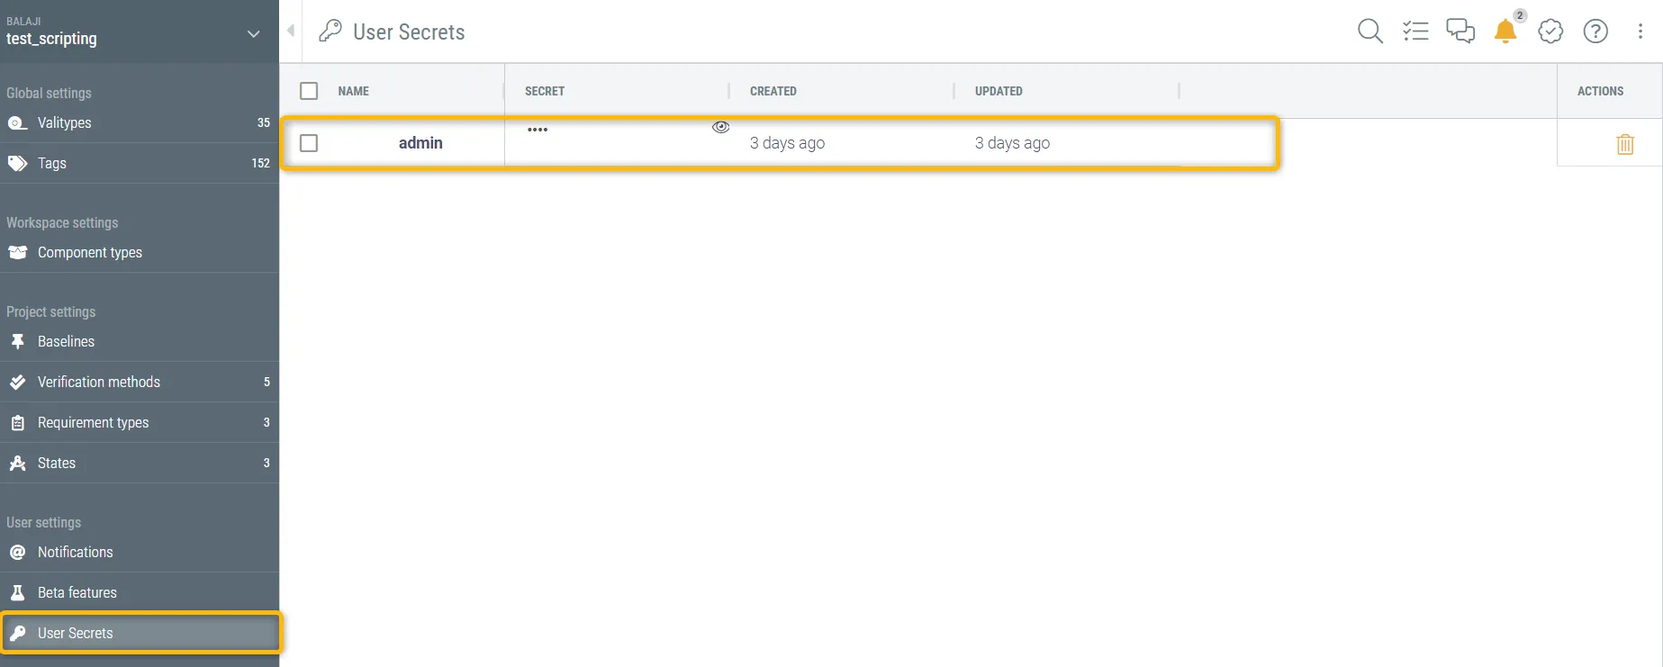Open Baselines in the sidebar
The height and width of the screenshot is (667, 1663).
coord(140,342)
